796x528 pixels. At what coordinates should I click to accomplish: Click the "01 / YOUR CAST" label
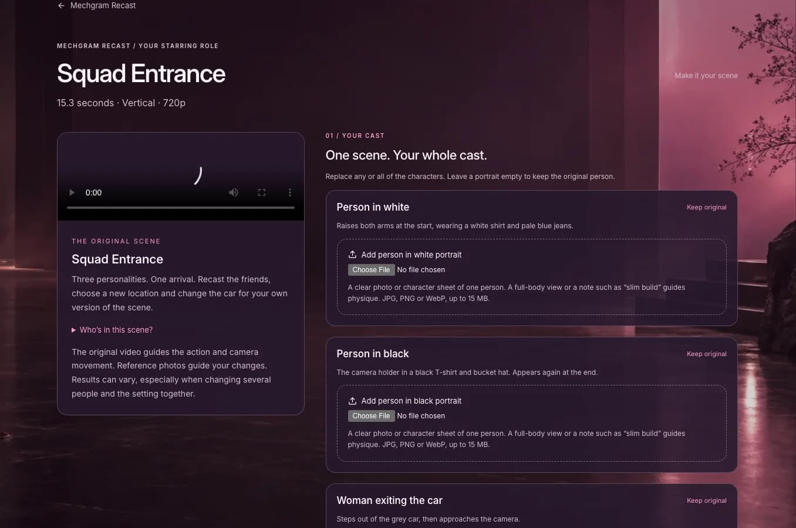(355, 136)
